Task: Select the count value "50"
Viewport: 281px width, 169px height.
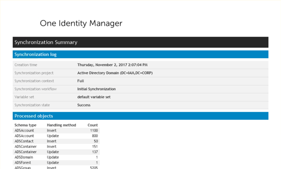Action: [x=96, y=141]
